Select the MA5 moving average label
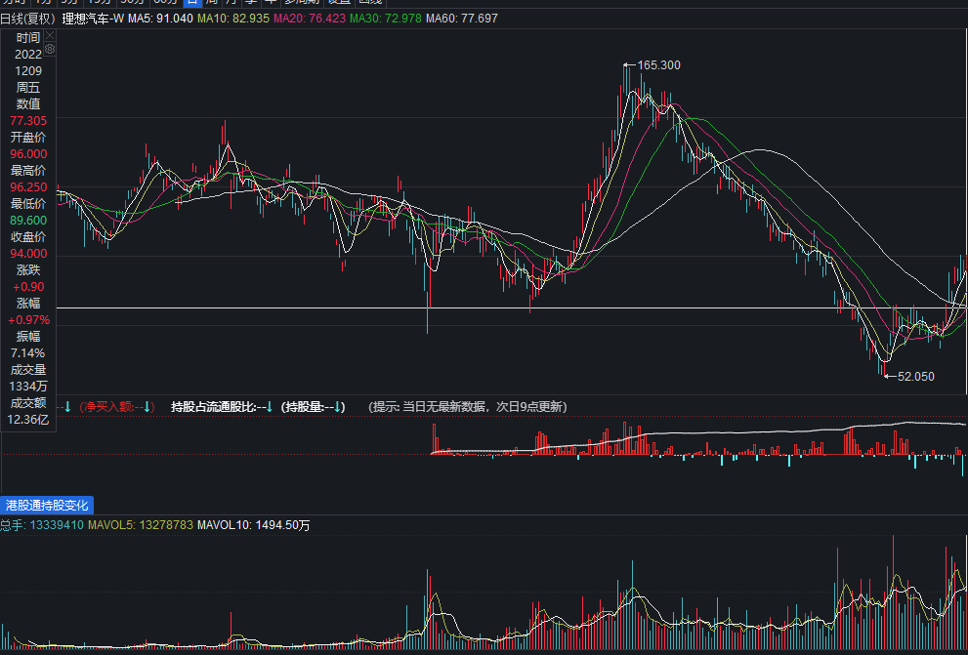Screen dimensions: 968x655 (160, 19)
